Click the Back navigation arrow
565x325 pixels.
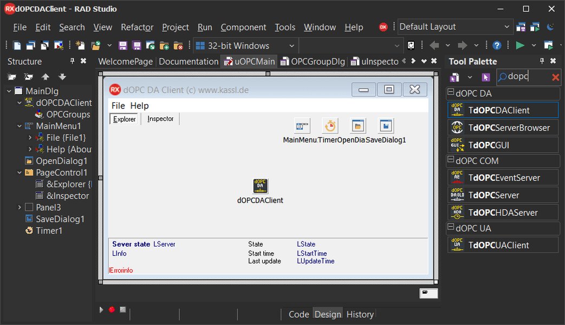pyautogui.click(x=434, y=45)
